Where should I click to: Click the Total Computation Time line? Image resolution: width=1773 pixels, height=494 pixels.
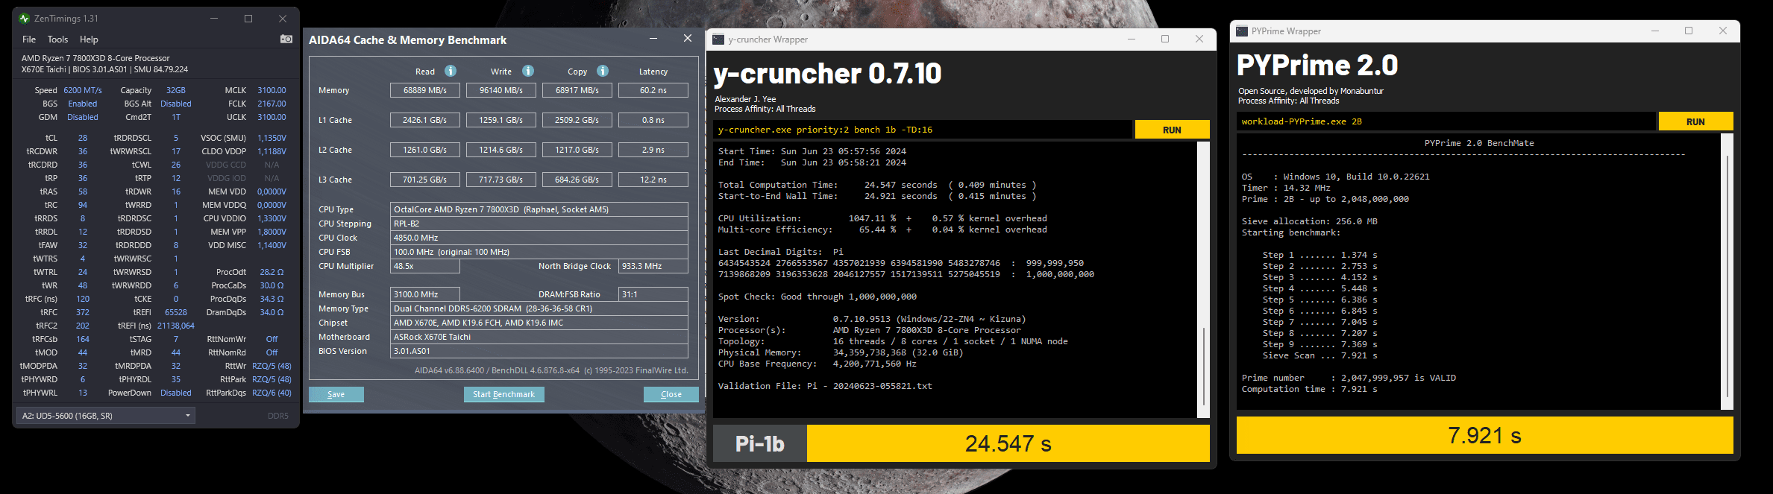click(x=877, y=185)
